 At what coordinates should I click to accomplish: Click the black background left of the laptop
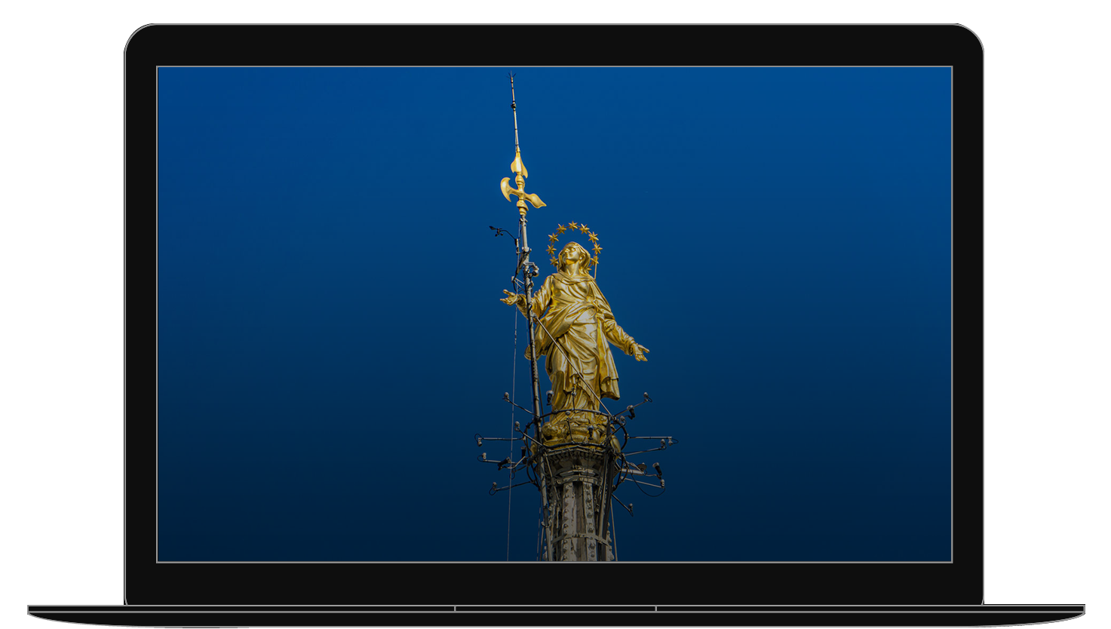(x=75, y=302)
